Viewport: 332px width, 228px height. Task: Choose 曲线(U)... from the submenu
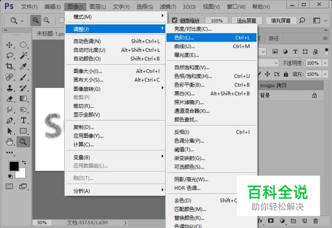(x=211, y=46)
